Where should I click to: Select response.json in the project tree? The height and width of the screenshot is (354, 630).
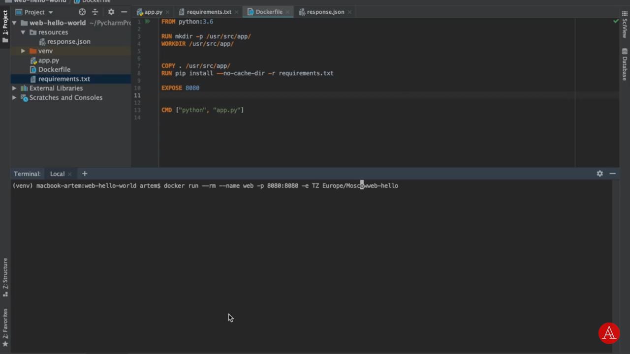[x=68, y=41]
